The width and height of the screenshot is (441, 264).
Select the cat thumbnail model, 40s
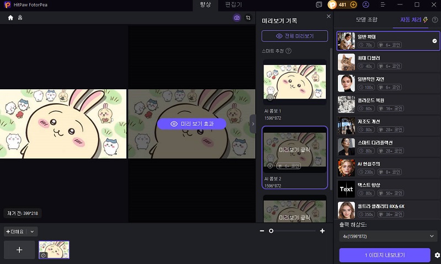point(388,62)
